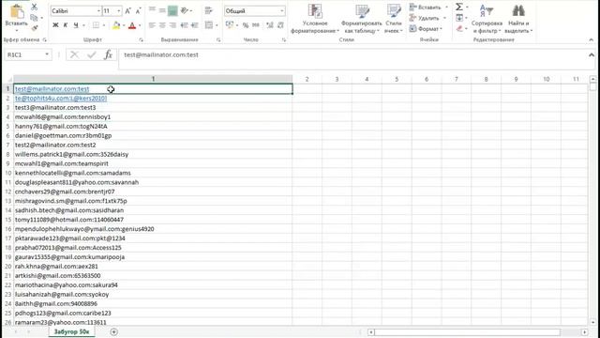
Task: Expand the formula bar chevron
Action: coord(592,55)
